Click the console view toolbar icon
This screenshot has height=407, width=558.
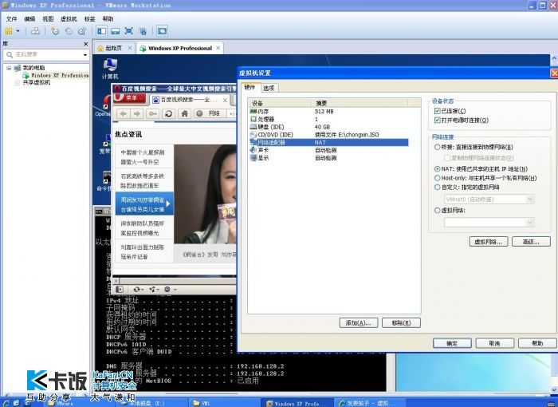[x=162, y=31]
